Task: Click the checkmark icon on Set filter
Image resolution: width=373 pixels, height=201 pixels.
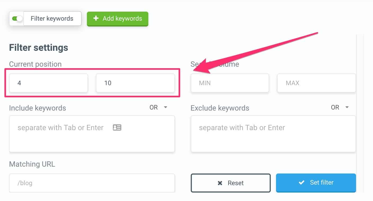Action: coord(301,182)
